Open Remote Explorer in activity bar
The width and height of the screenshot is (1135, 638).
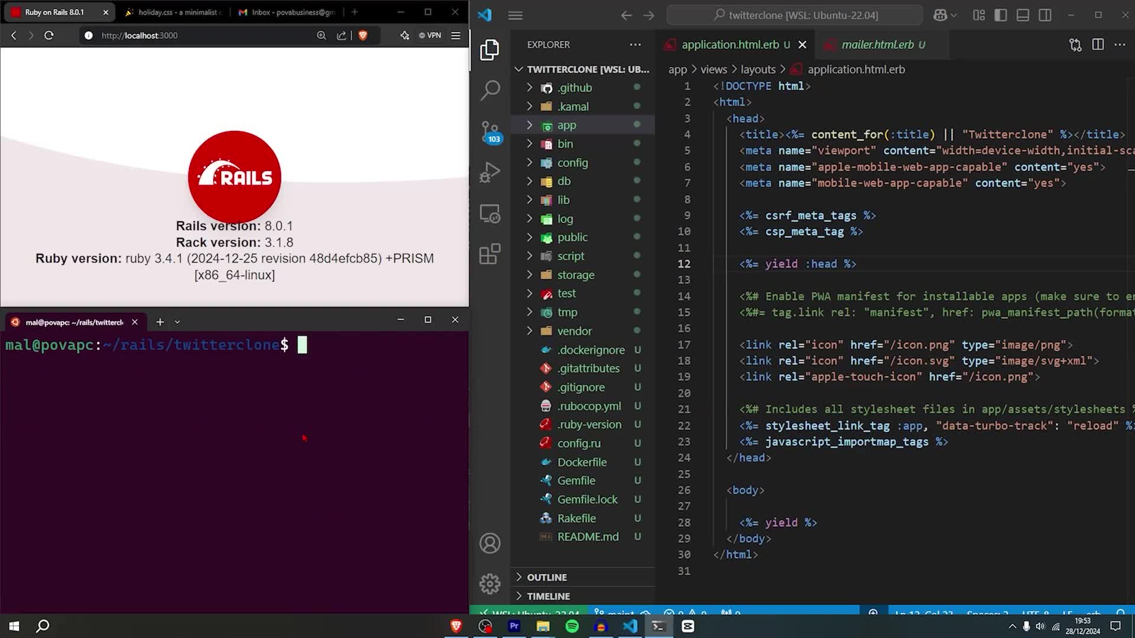pos(490,213)
